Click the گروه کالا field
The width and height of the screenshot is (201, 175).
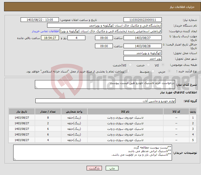pyautogui.click(x=105, y=101)
